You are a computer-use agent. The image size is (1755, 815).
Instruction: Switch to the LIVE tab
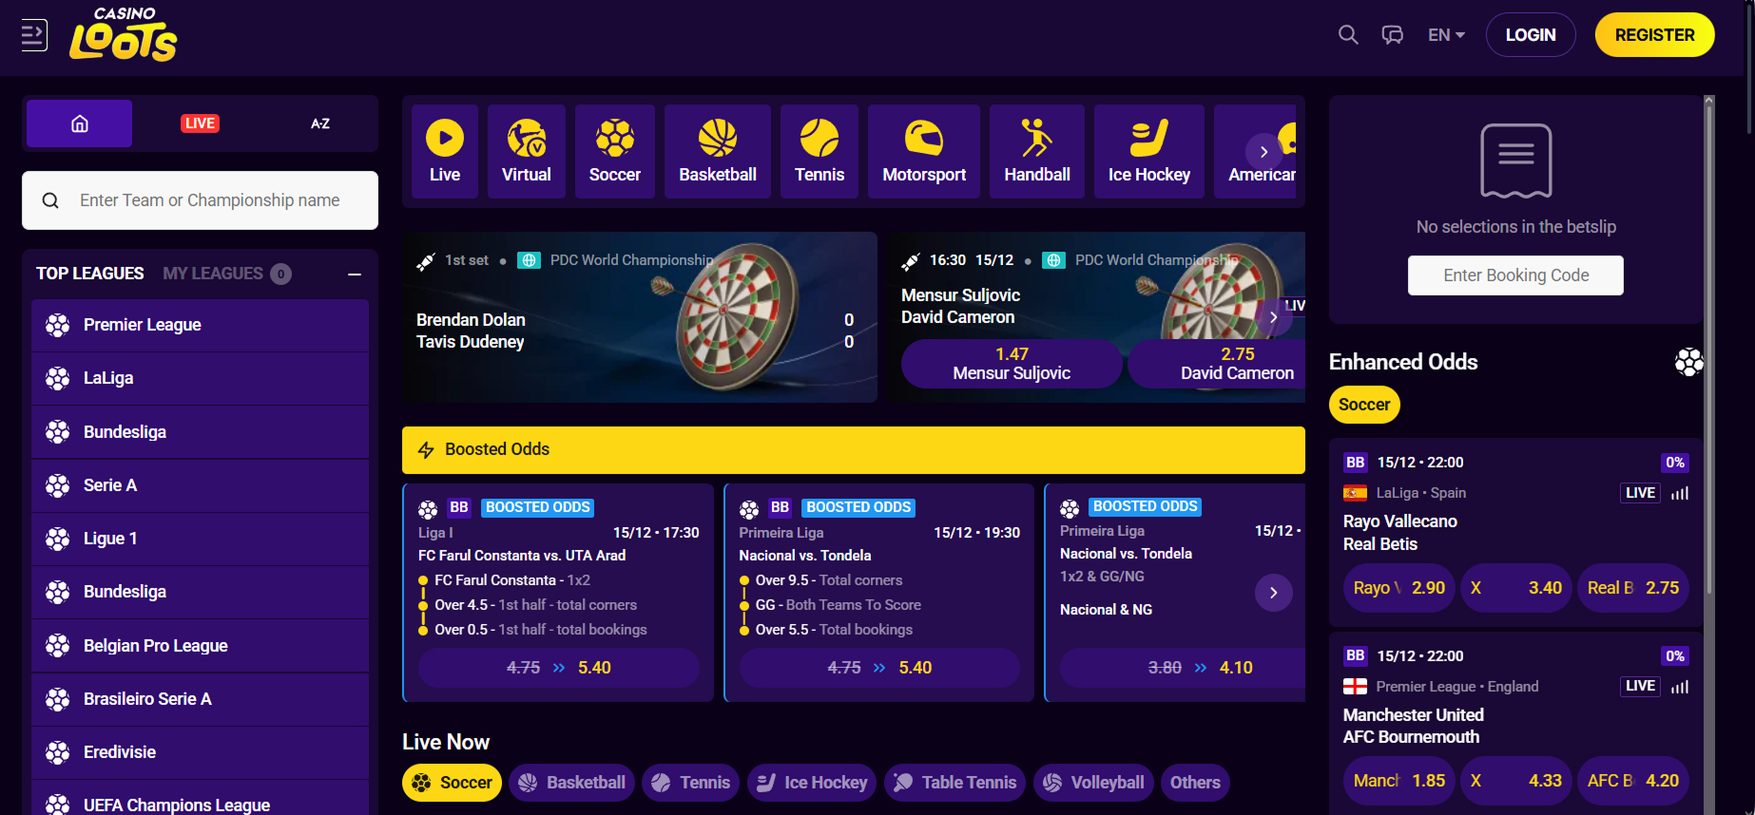coord(200,123)
